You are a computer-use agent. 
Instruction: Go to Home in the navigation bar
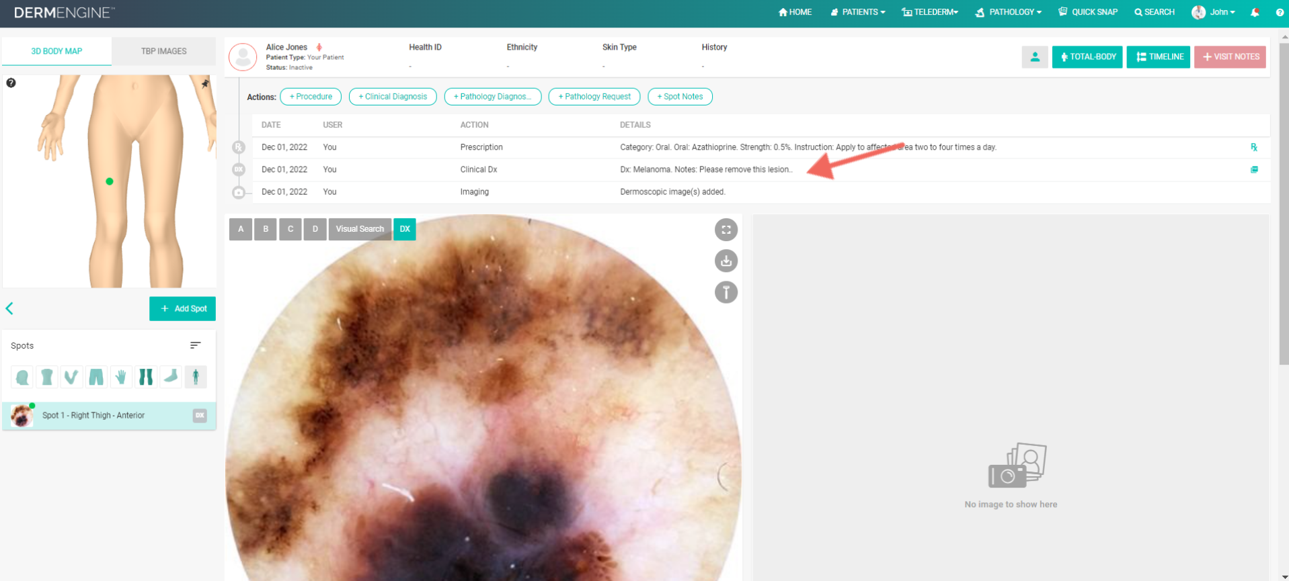click(x=795, y=12)
